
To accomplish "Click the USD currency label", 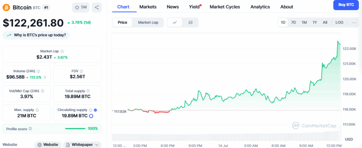I will (349, 139).
